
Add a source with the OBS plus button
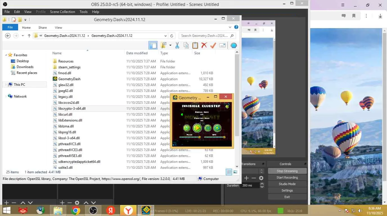pyautogui.click(x=62, y=202)
